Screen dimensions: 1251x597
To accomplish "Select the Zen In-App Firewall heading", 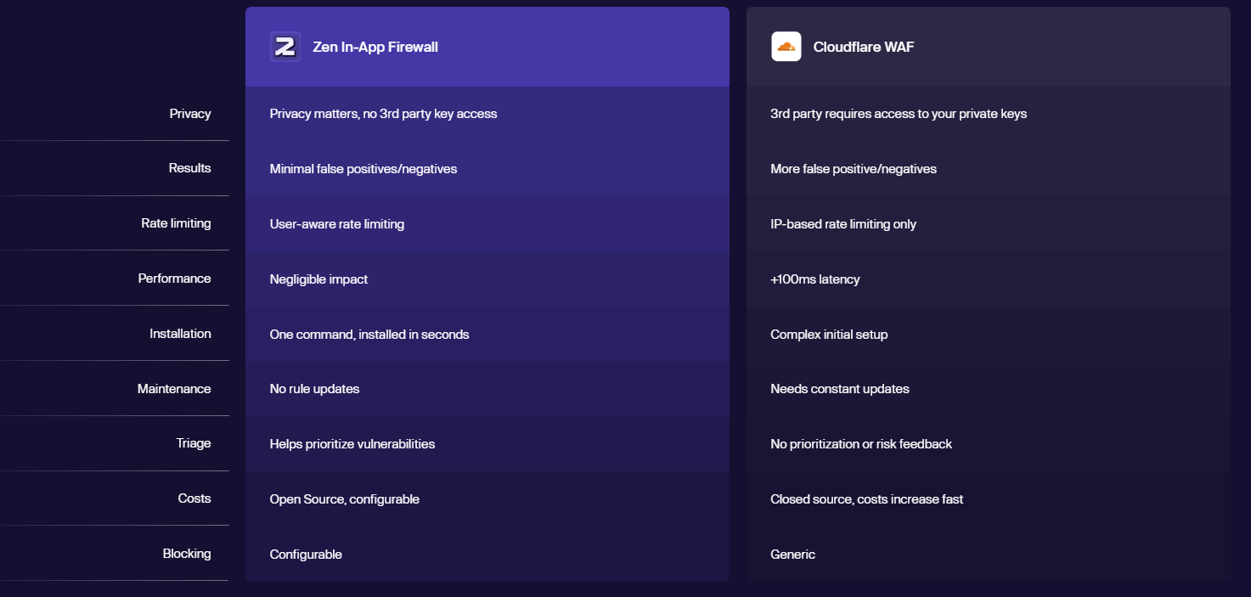I will click(x=375, y=48).
